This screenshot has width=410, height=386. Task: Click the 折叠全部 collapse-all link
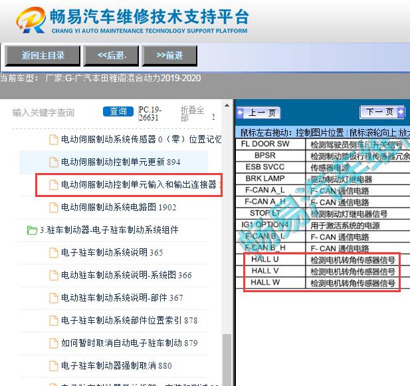pos(193,113)
